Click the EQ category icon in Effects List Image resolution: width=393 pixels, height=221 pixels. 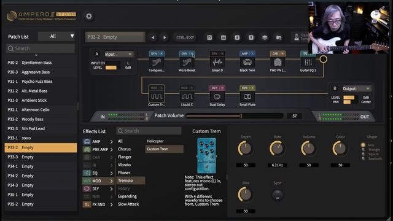[87, 173]
